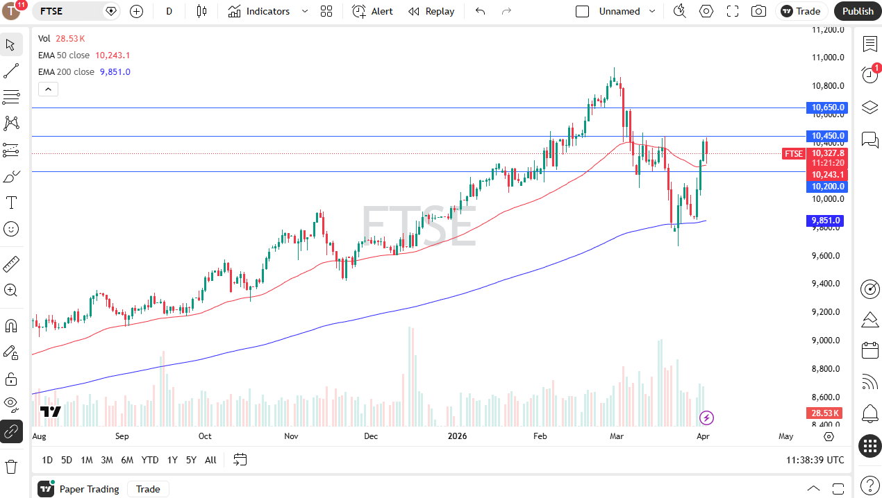Select the 1D time range
Viewport: 882px width, 498px height.
pos(47,460)
